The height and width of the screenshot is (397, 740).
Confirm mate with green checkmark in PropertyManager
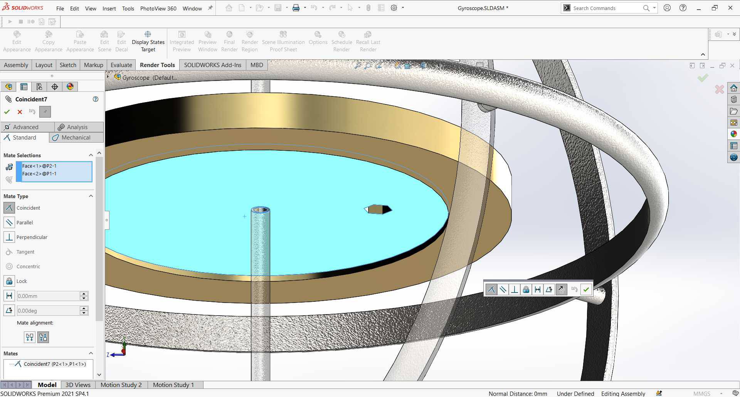pyautogui.click(x=7, y=112)
